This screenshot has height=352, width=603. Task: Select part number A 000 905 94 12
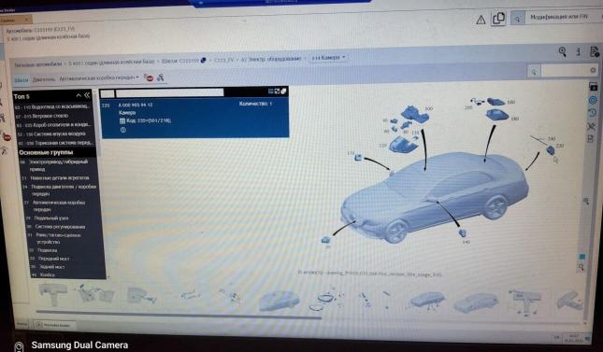(x=136, y=105)
